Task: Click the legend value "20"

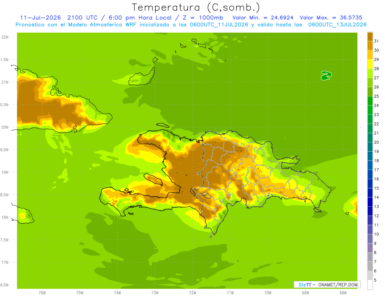Action: click(377, 142)
